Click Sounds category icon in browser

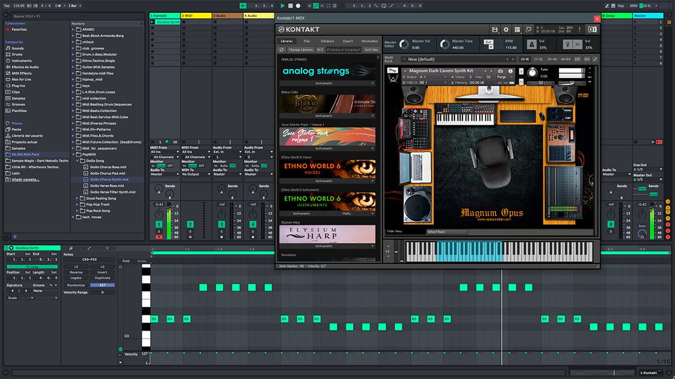tap(8, 48)
